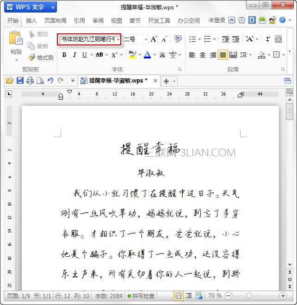This screenshot has width=297, height=305.
Task: Click the undo arrow icon
Action: [50, 81]
